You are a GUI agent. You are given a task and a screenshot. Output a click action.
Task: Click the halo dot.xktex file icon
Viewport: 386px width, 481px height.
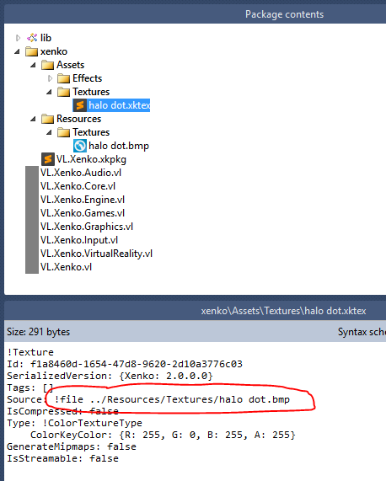80,105
